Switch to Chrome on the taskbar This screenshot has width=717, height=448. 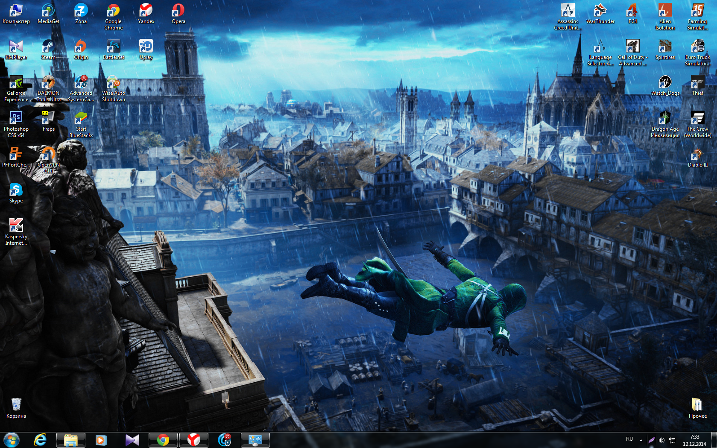click(163, 440)
